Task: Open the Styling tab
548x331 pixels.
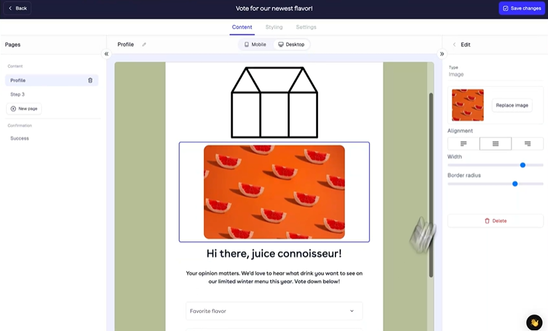Action: point(274,27)
